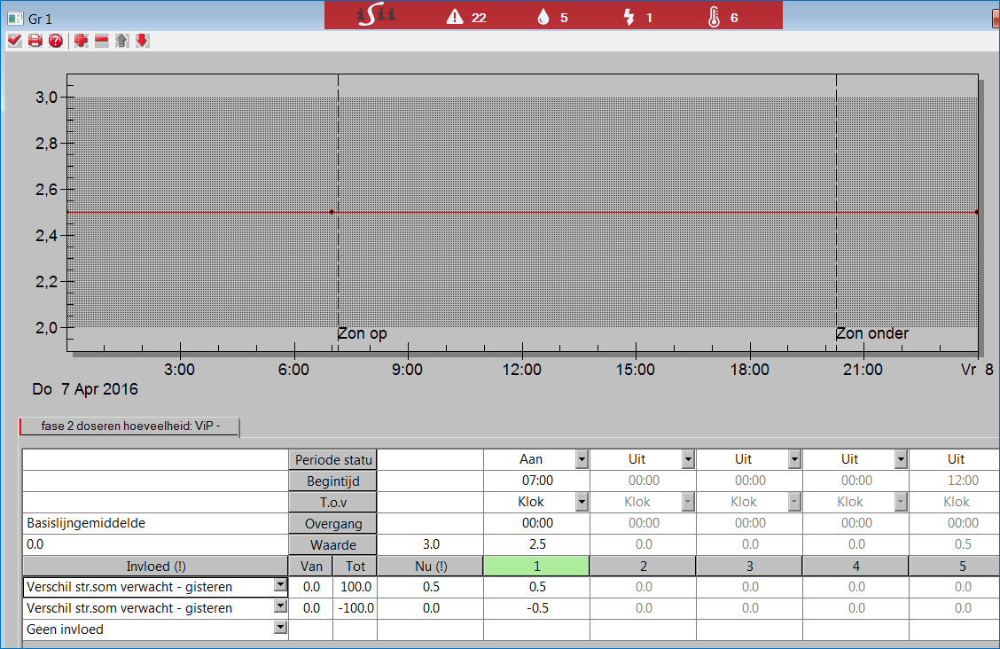This screenshot has width=1000, height=649.
Task: Click the isii logo in the red bar
Action: pyautogui.click(x=376, y=15)
